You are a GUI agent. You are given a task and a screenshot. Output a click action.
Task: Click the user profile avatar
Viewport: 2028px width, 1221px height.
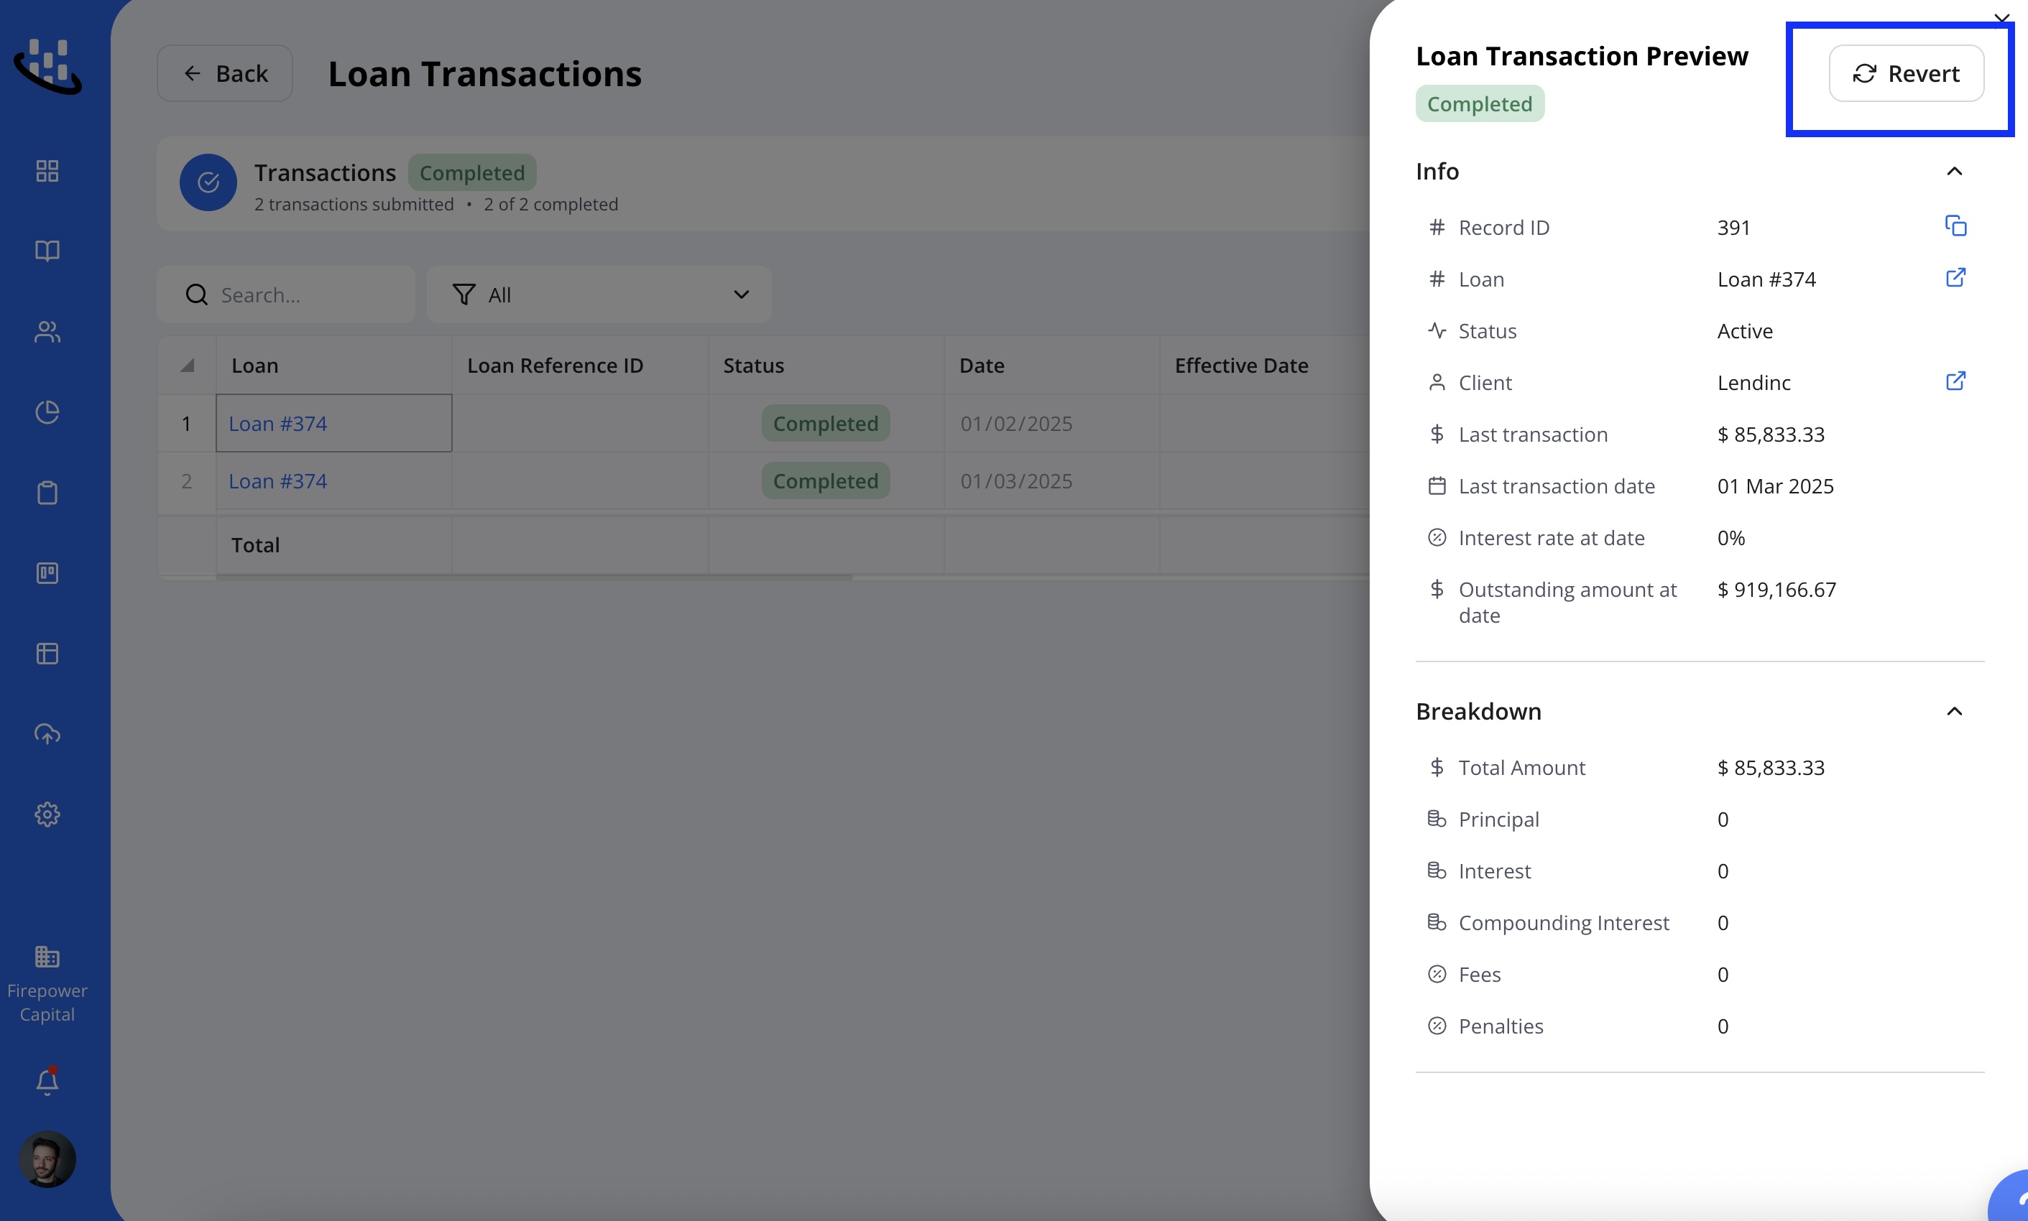pos(47,1159)
